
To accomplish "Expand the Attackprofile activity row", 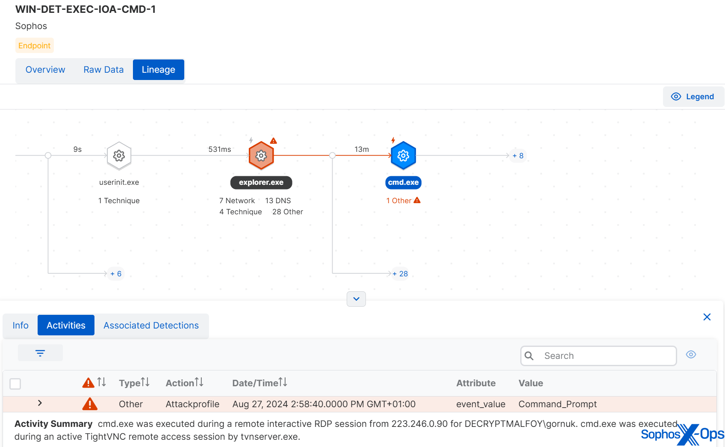I will point(40,403).
